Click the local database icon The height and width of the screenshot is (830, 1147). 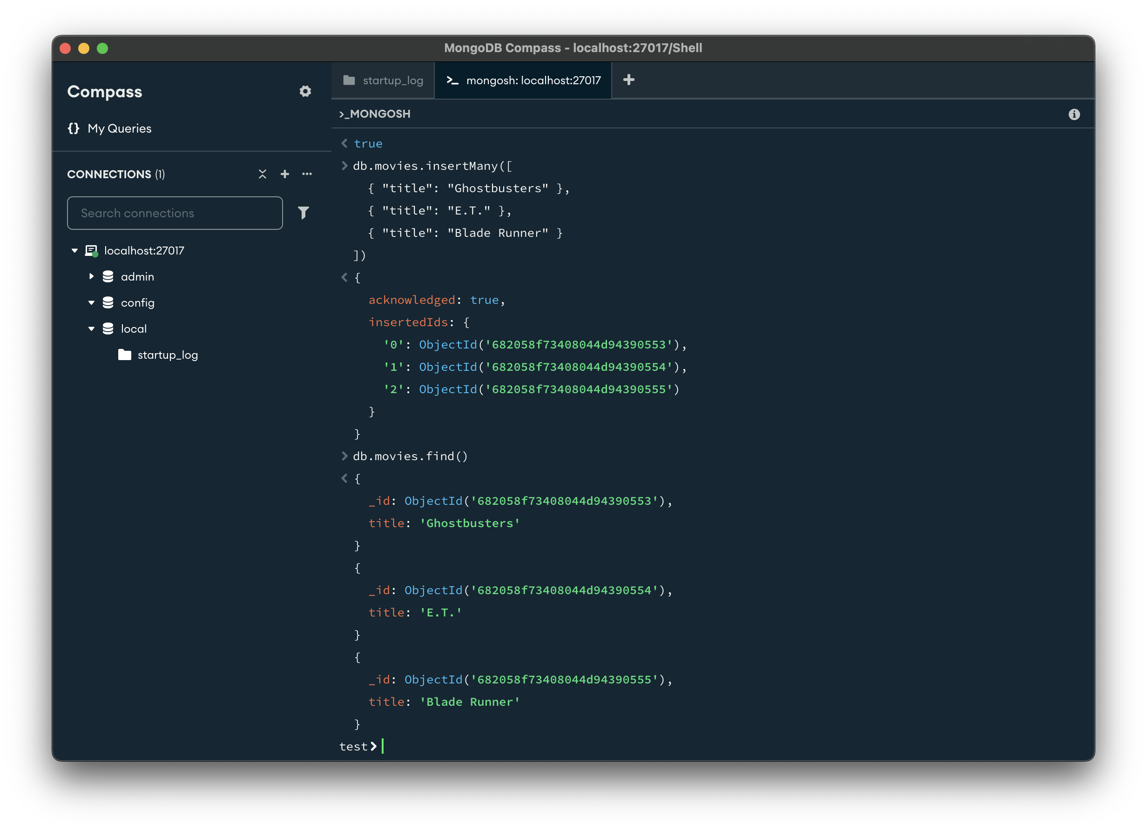click(x=108, y=328)
